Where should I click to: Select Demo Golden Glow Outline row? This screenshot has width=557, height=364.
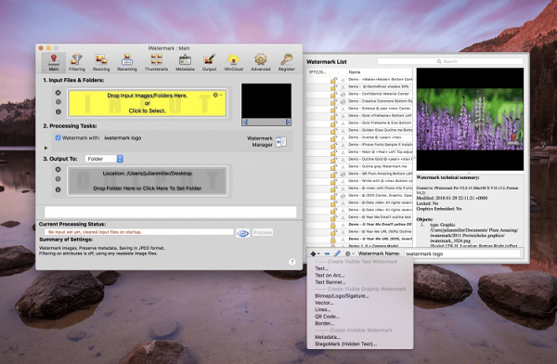tap(359, 130)
